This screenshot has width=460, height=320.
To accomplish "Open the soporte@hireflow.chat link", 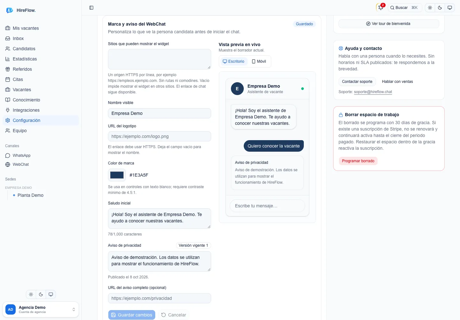I will (373, 92).
